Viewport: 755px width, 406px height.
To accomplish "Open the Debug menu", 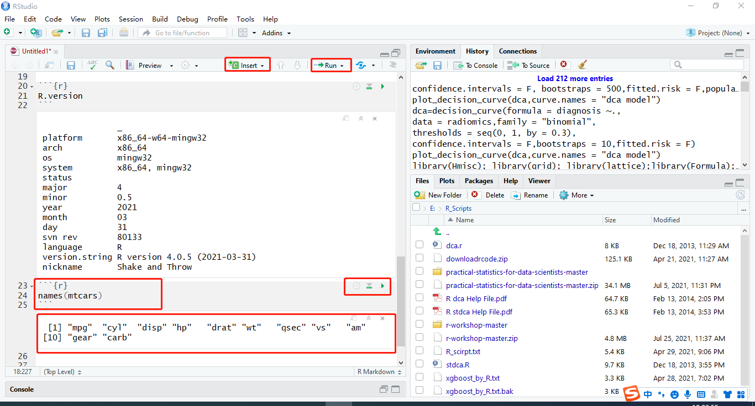I will [x=187, y=19].
